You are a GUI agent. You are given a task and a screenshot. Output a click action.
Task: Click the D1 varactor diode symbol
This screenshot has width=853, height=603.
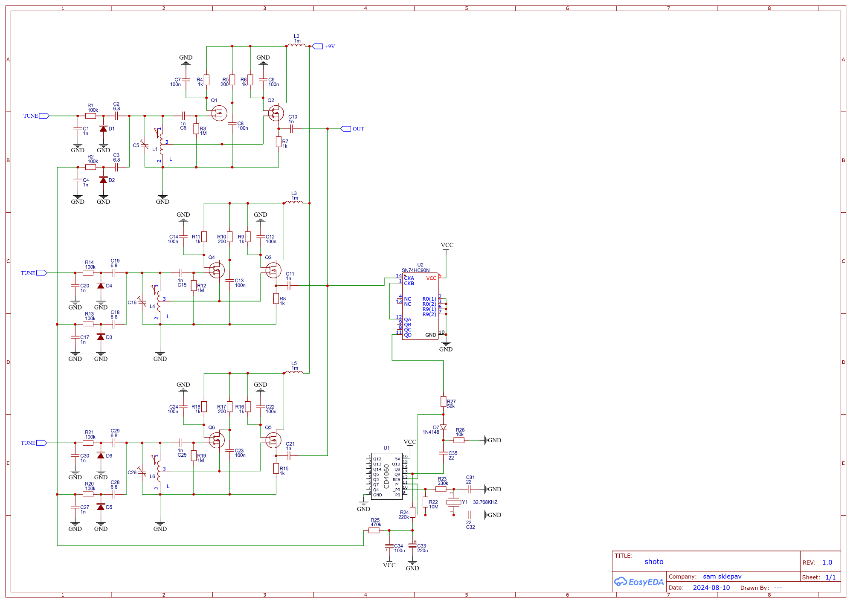pos(103,128)
